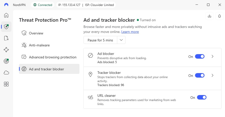225x117 pixels.
Task: Click the NordVPN logo icon
Action: [6, 5]
